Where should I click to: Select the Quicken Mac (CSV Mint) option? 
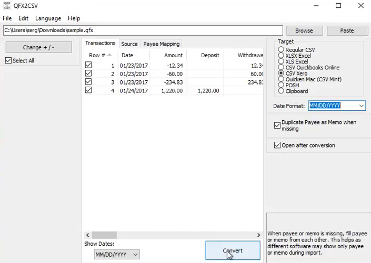coord(281,79)
